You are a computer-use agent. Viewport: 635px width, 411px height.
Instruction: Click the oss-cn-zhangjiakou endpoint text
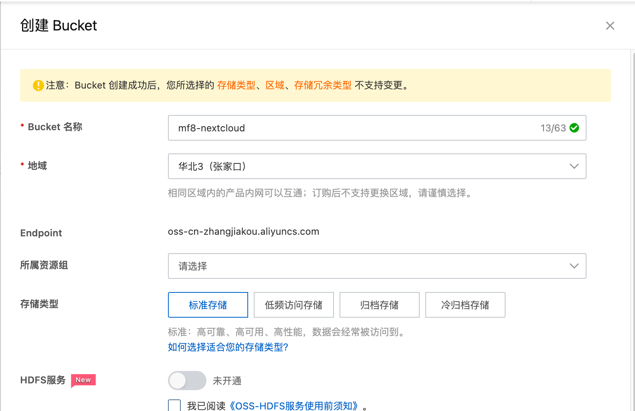coord(243,232)
